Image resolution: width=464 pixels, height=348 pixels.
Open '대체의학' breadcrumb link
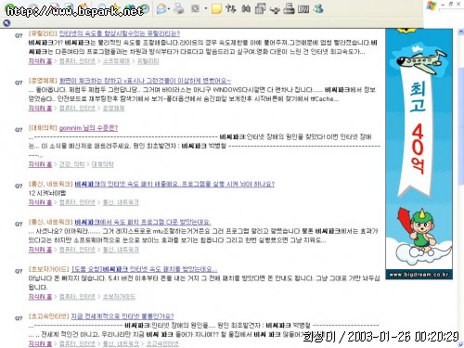(x=102, y=164)
